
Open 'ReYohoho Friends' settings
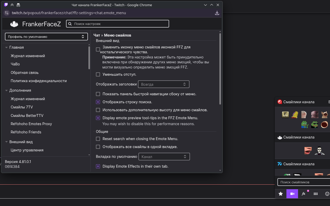[26, 132]
